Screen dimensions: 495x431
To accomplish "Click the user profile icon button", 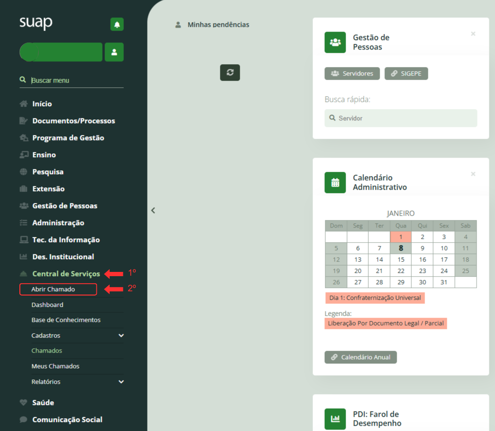I will point(114,52).
